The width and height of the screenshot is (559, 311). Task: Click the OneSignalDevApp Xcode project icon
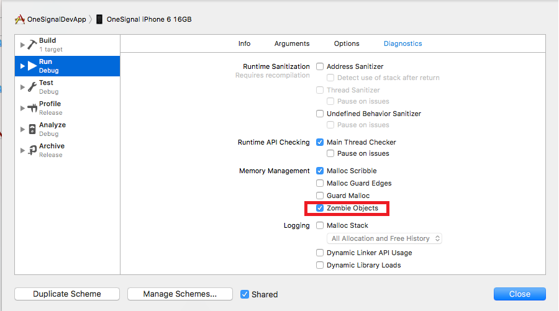[x=20, y=19]
